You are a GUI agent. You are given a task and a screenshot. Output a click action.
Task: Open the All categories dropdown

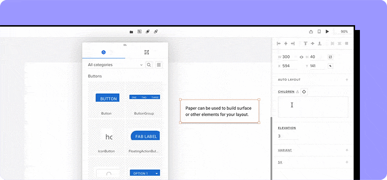pyautogui.click(x=115, y=65)
